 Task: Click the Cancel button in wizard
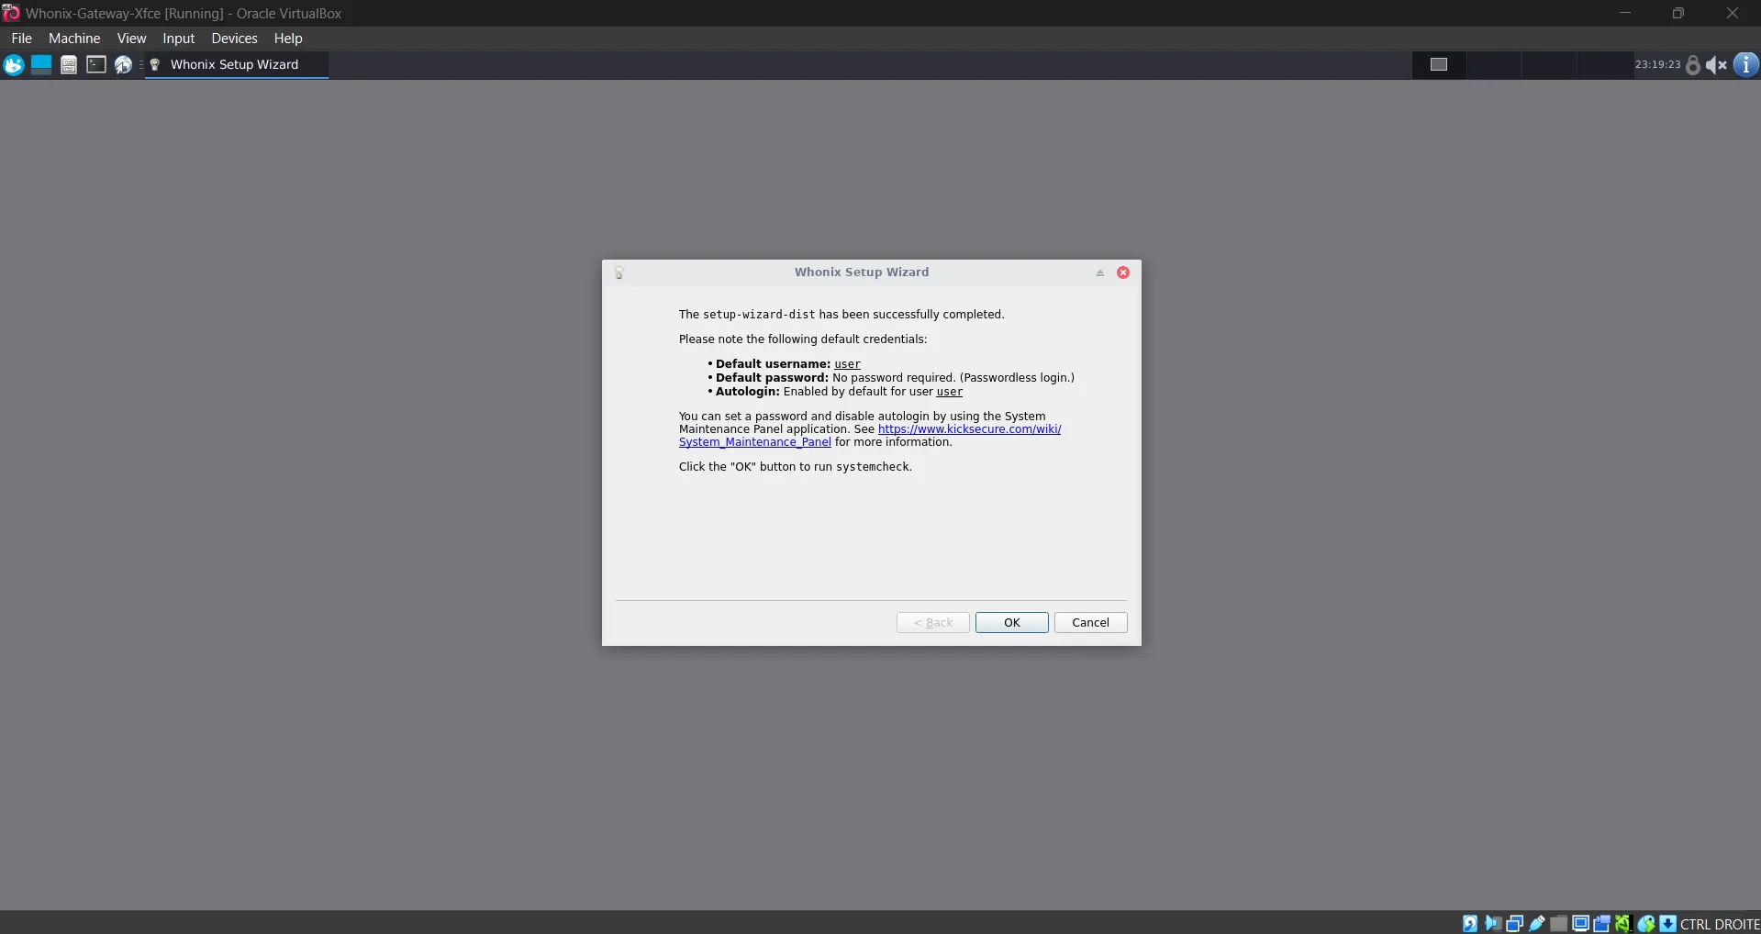pyautogui.click(x=1090, y=622)
